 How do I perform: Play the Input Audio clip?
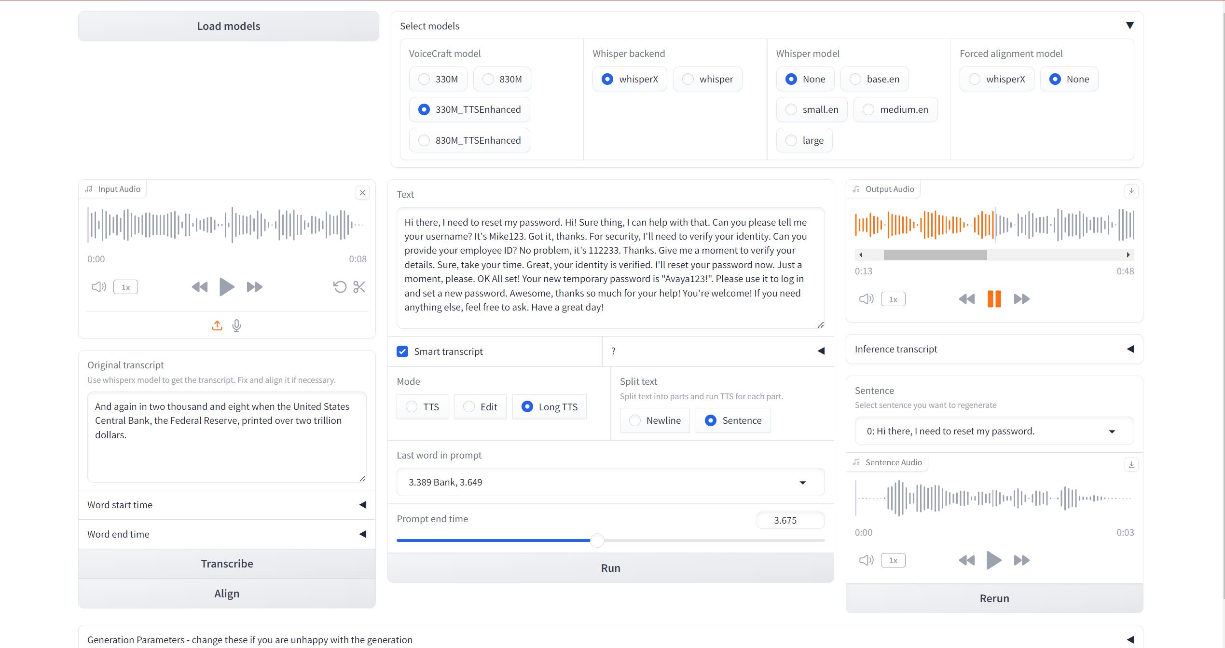tap(227, 287)
